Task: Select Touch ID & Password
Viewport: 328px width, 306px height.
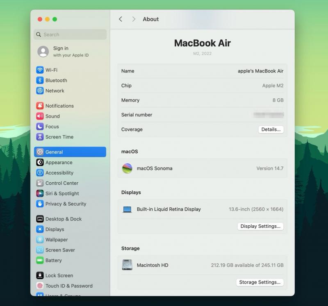Action: pos(70,286)
